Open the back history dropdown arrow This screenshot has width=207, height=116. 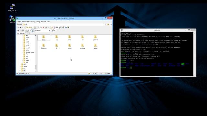tap(20, 27)
